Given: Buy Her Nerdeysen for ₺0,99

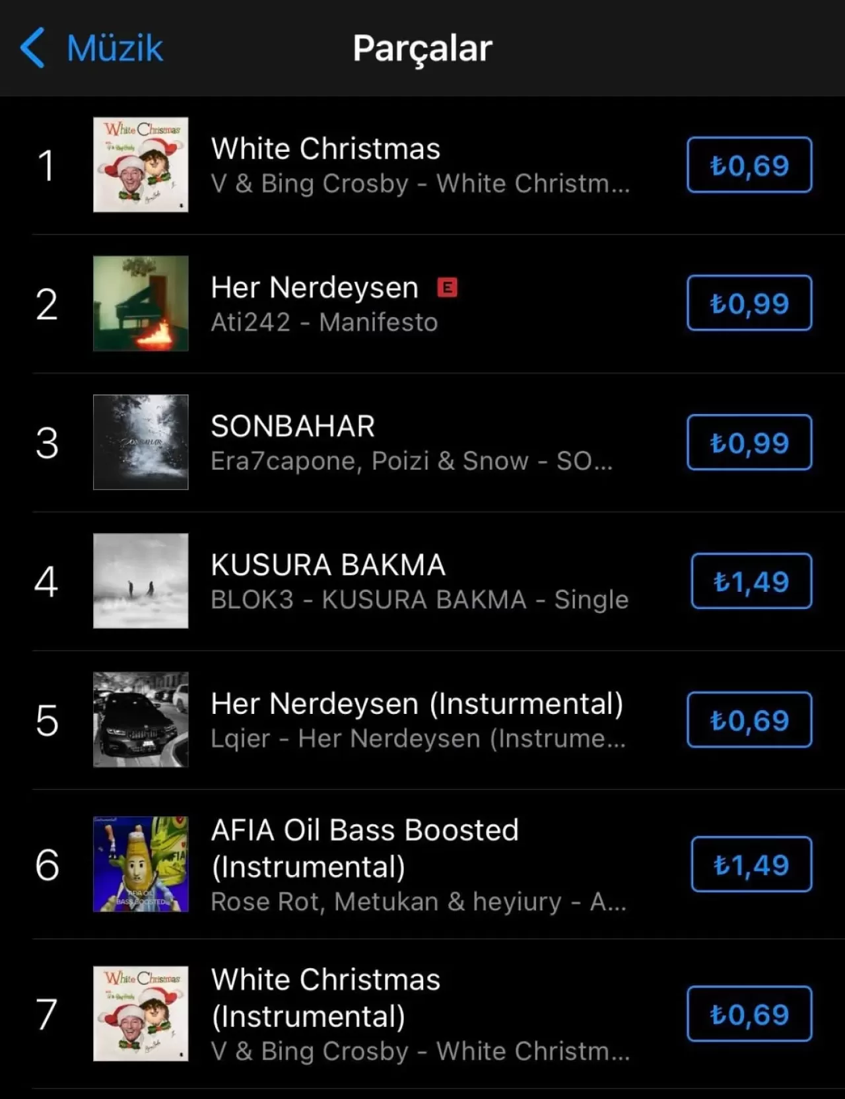Looking at the screenshot, I should 749,303.
